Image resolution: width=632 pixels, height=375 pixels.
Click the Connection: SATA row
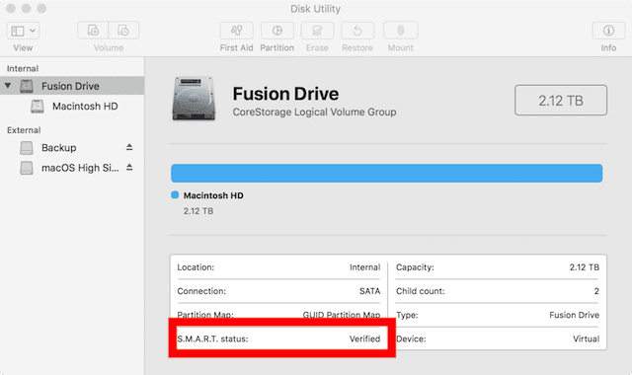click(278, 291)
